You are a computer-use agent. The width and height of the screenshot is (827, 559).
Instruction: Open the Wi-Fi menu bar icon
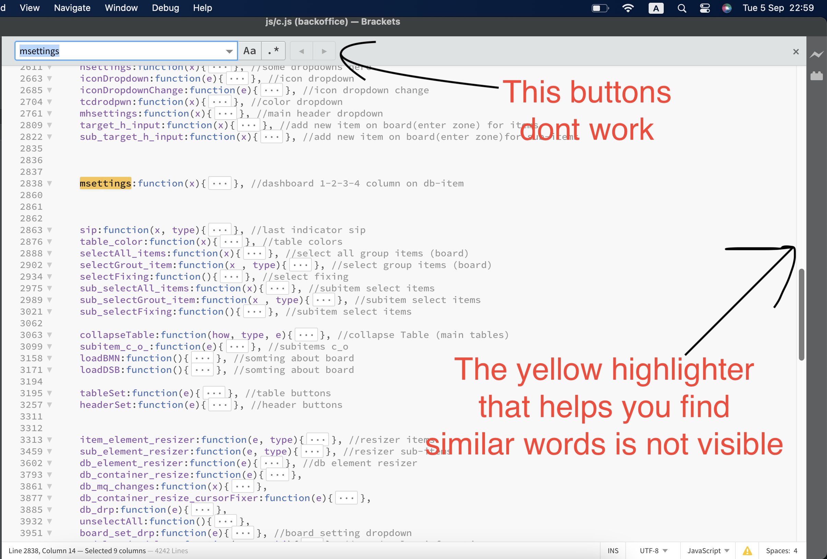[x=628, y=8]
